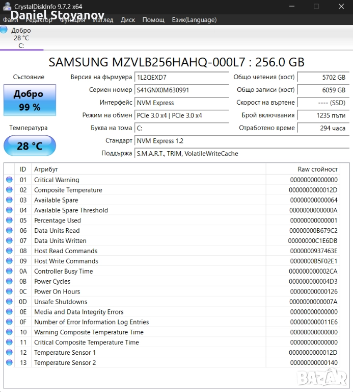Image resolution: width=353 pixels, height=392 pixels.
Task: Click the firmware version field 1L2QEXD7
Action: tap(182, 77)
